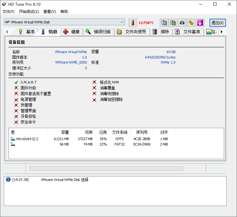The height and width of the screenshot is (217, 237).
Task: Click the red X beside 热管理
Action: tap(16, 105)
